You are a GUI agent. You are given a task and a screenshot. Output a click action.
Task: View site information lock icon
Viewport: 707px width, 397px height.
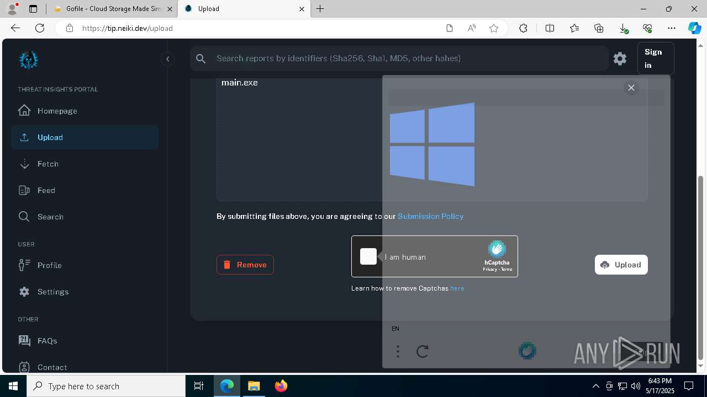coord(70,28)
